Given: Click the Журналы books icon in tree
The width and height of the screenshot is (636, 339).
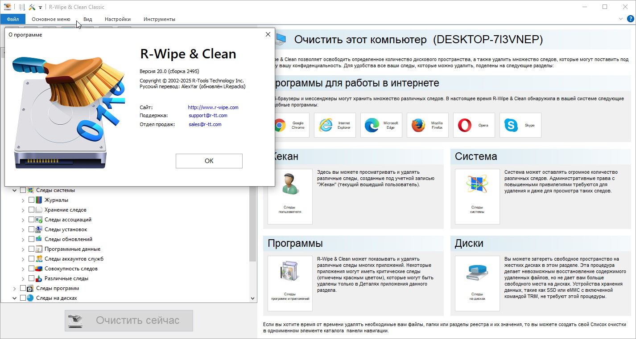Looking at the screenshot, I should pyautogui.click(x=39, y=200).
